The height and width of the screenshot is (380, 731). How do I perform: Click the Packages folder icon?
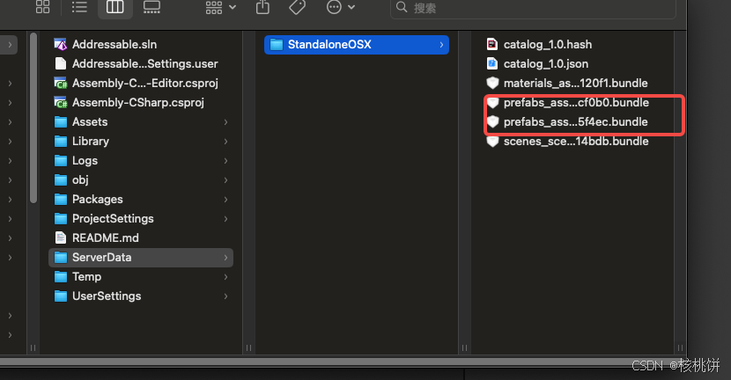[x=61, y=200]
